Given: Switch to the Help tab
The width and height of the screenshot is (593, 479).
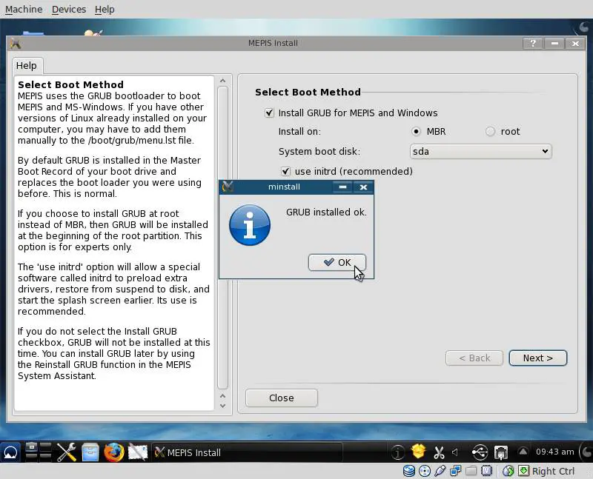Looking at the screenshot, I should point(27,66).
